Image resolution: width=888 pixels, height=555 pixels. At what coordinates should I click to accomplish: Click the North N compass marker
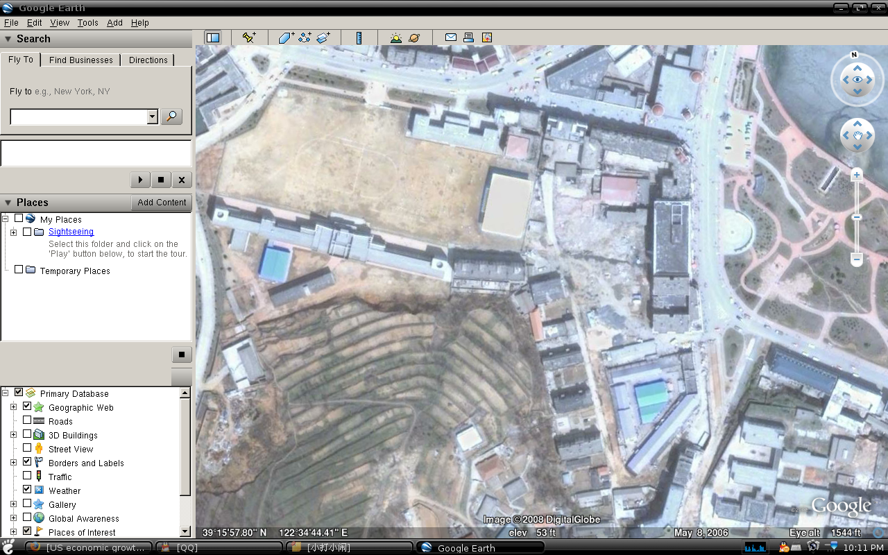pyautogui.click(x=855, y=55)
